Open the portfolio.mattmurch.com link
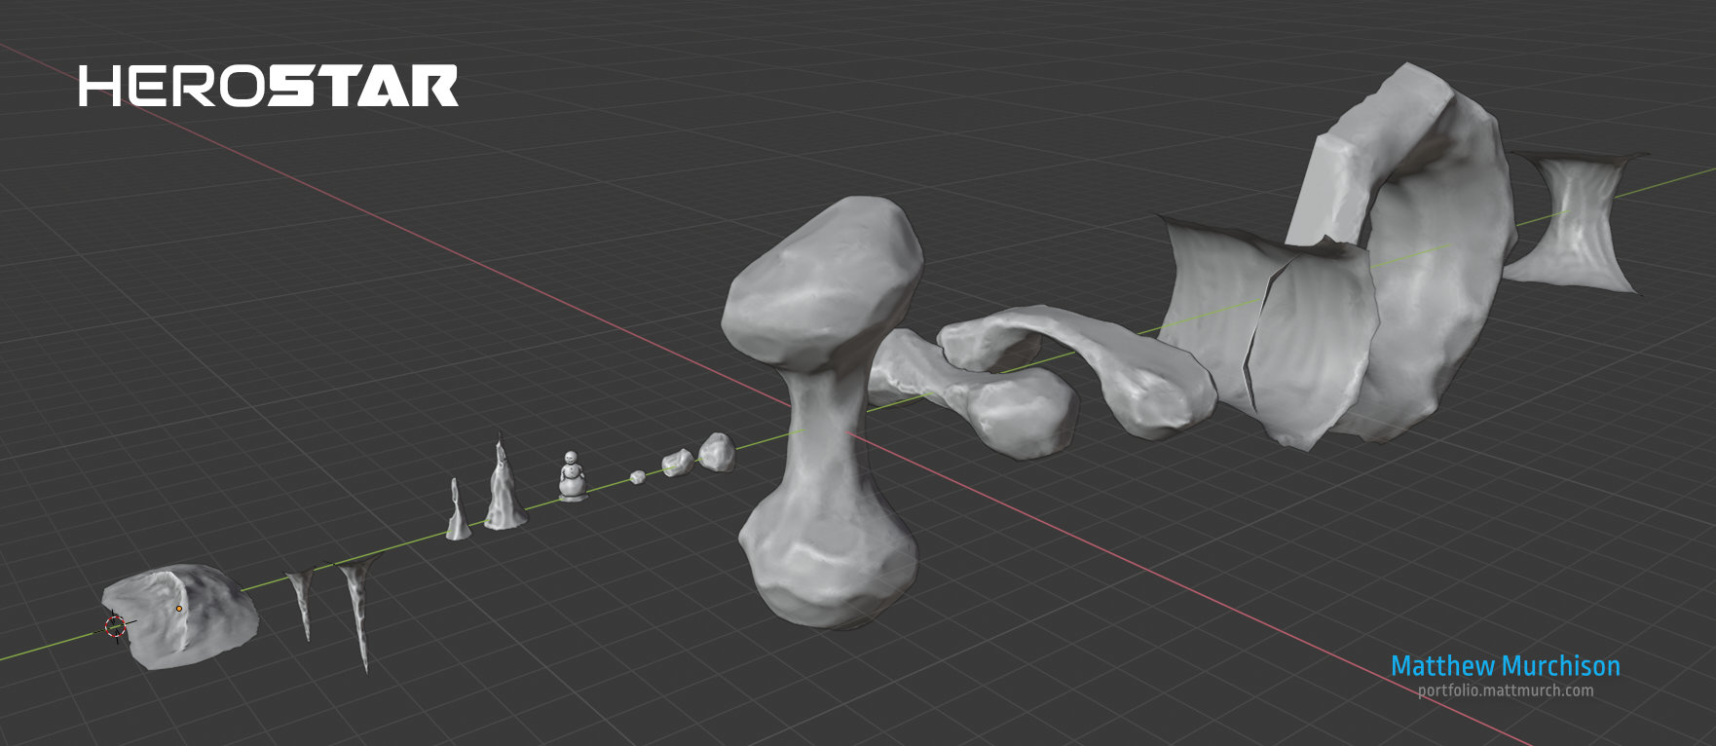Image resolution: width=1716 pixels, height=746 pixels. 1506,690
